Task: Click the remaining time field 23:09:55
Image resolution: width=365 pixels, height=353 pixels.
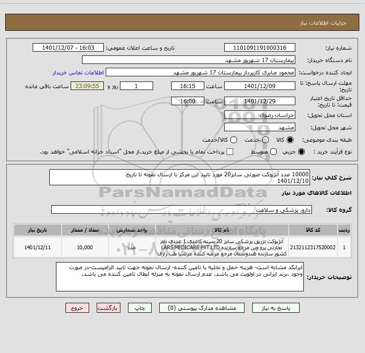Action: coord(87,86)
